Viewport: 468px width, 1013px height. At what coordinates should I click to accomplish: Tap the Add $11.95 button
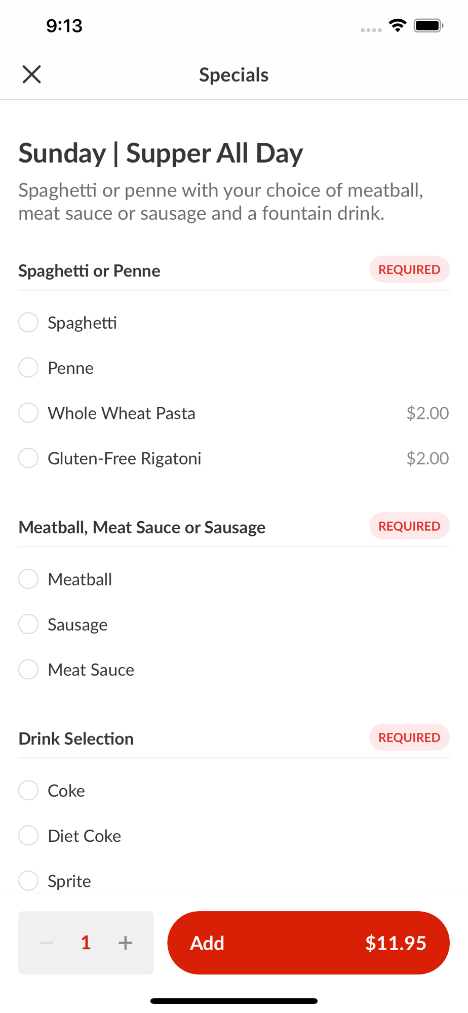(308, 943)
